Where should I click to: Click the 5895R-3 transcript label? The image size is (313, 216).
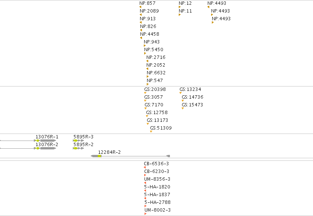83,137
